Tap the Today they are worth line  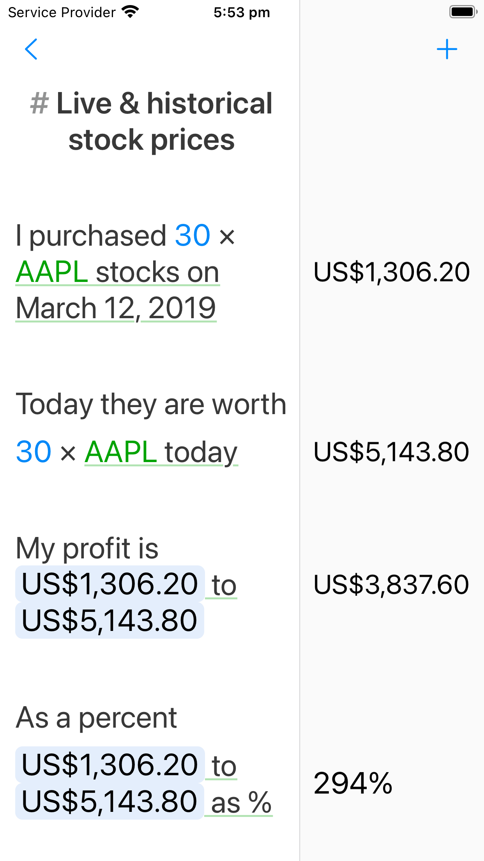click(151, 404)
